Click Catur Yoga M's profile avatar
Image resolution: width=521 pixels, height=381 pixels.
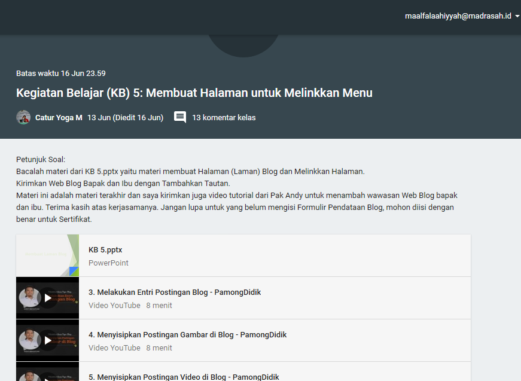pyautogui.click(x=23, y=117)
